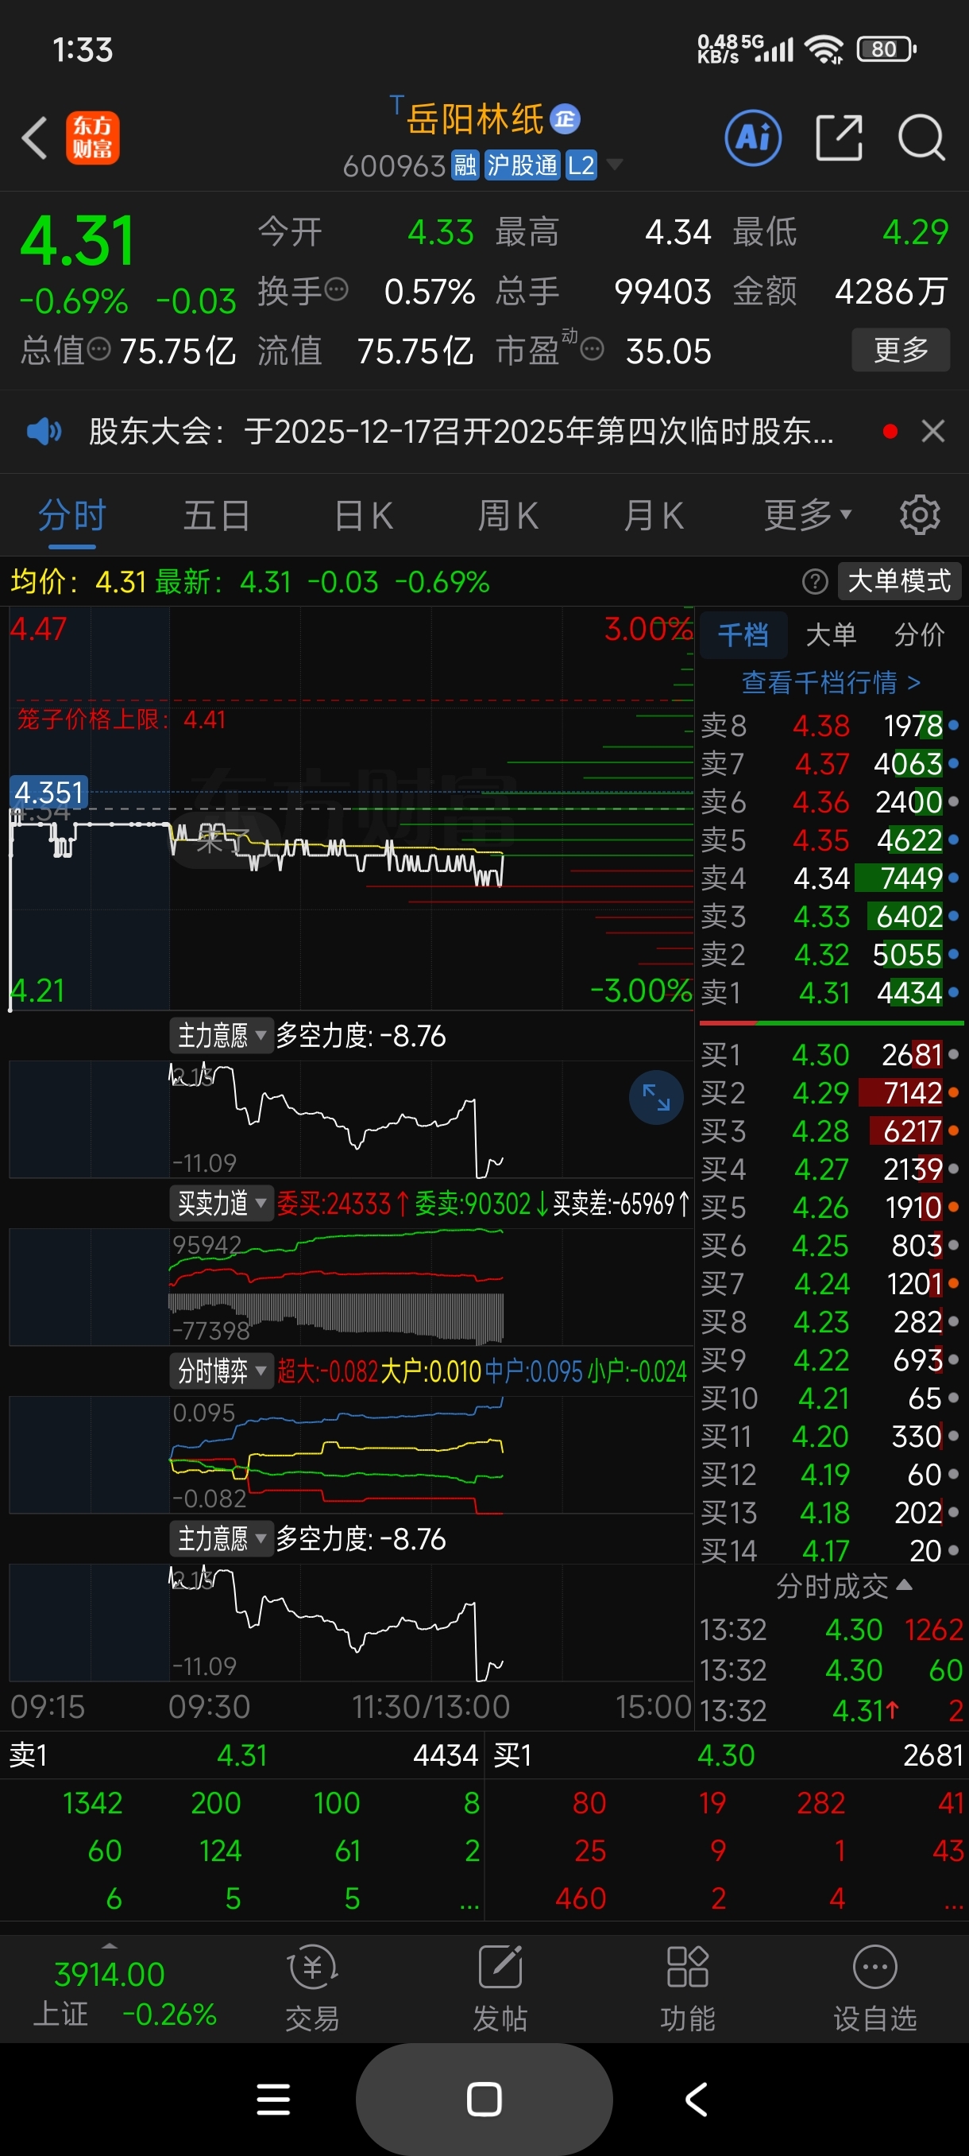Viewport: 969px width, 2156px height.
Task: Tap bottom 买1 4.30 queue header
Action: pyautogui.click(x=727, y=1755)
